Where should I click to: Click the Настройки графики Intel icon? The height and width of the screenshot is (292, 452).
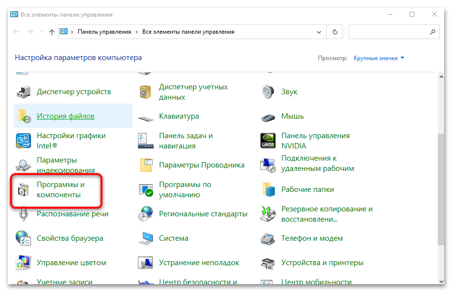tap(23, 141)
